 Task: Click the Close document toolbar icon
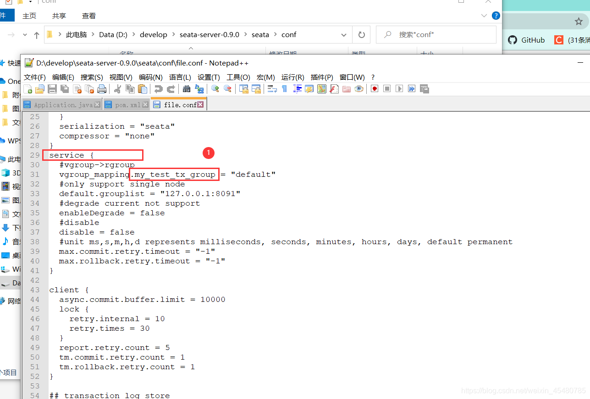point(77,89)
